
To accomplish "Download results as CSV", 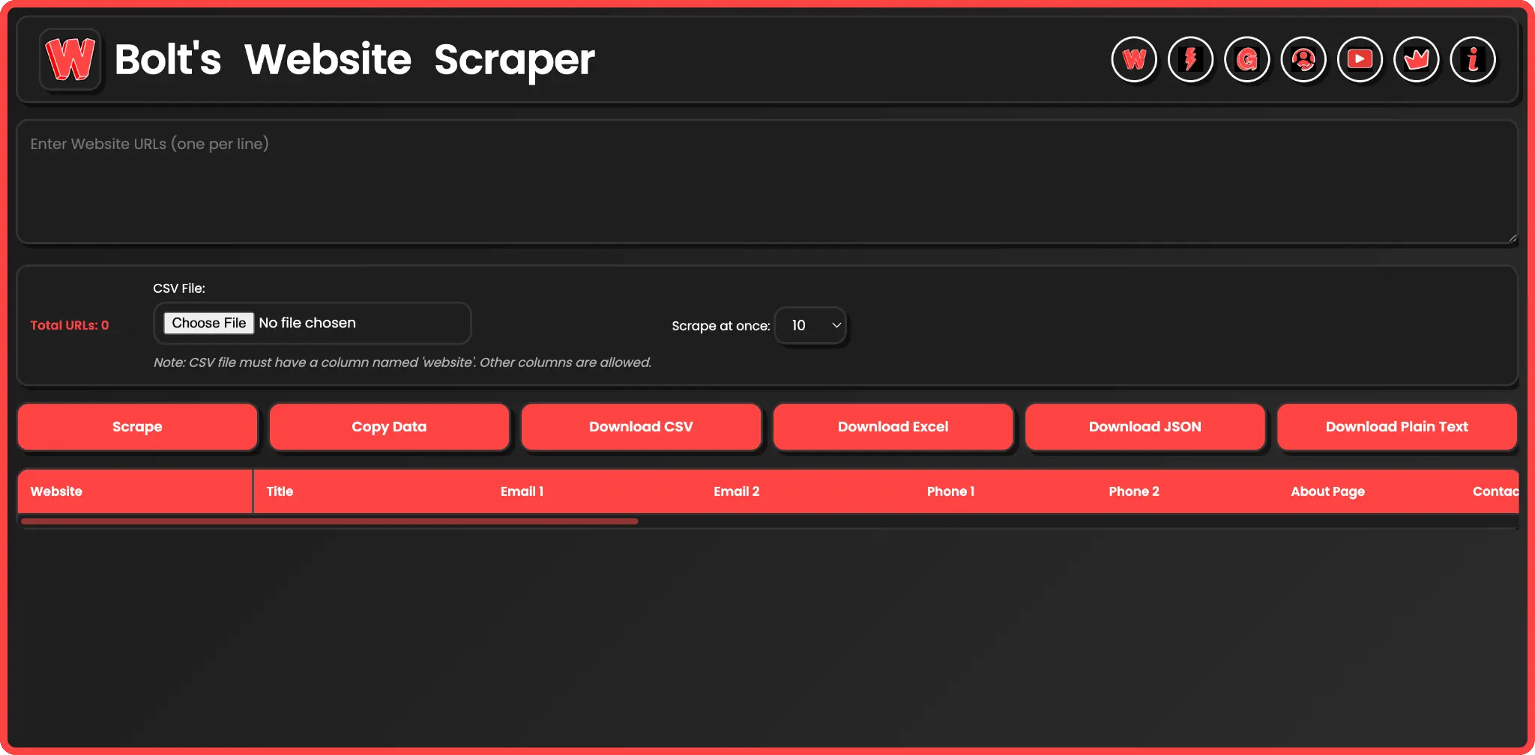I will coord(641,426).
